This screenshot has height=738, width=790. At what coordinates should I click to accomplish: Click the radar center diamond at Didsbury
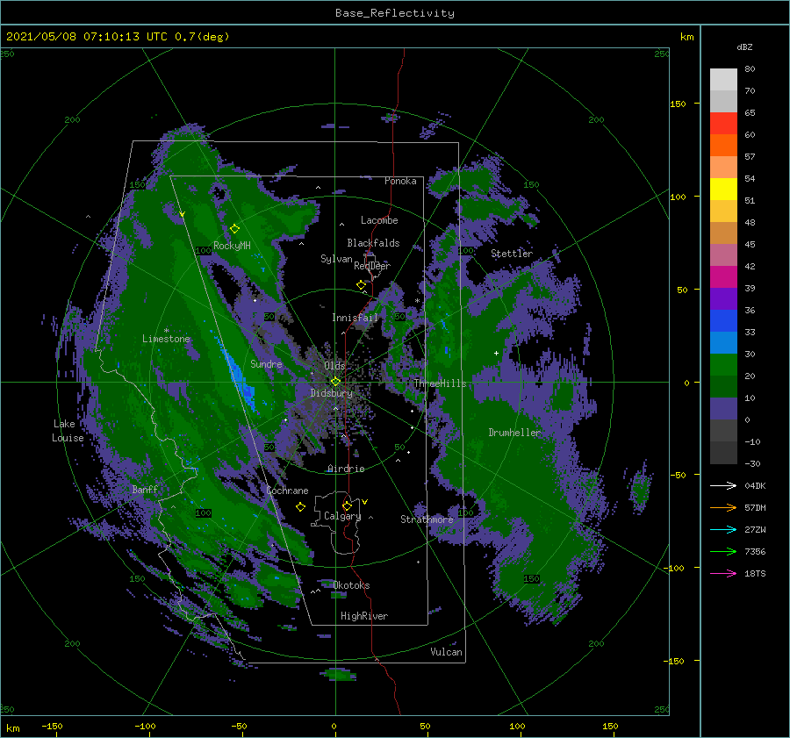pyautogui.click(x=335, y=382)
